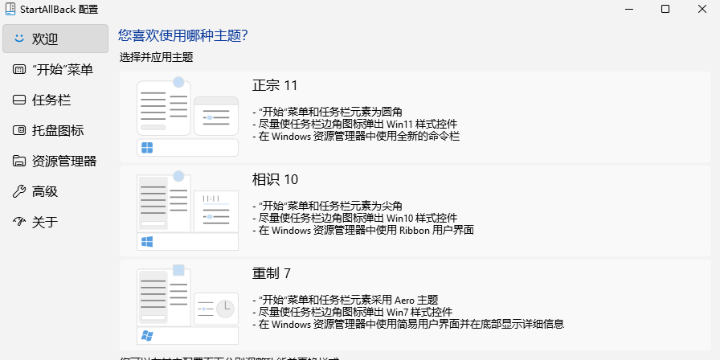
Task: Click the 正宗 11 theme title
Action: (275, 85)
